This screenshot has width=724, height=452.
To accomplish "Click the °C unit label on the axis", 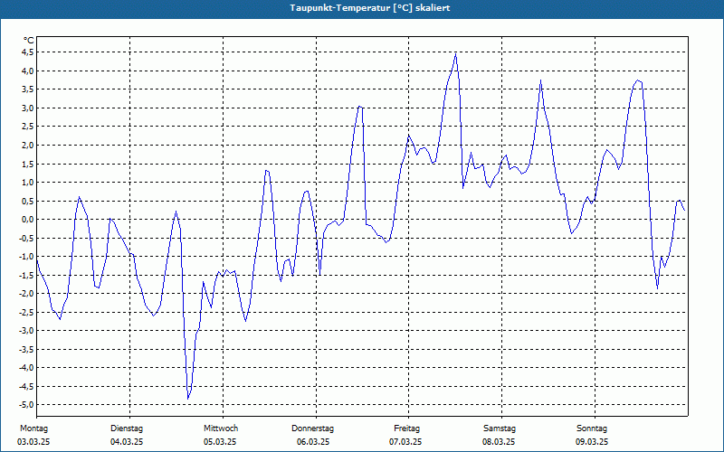I will coord(29,41).
